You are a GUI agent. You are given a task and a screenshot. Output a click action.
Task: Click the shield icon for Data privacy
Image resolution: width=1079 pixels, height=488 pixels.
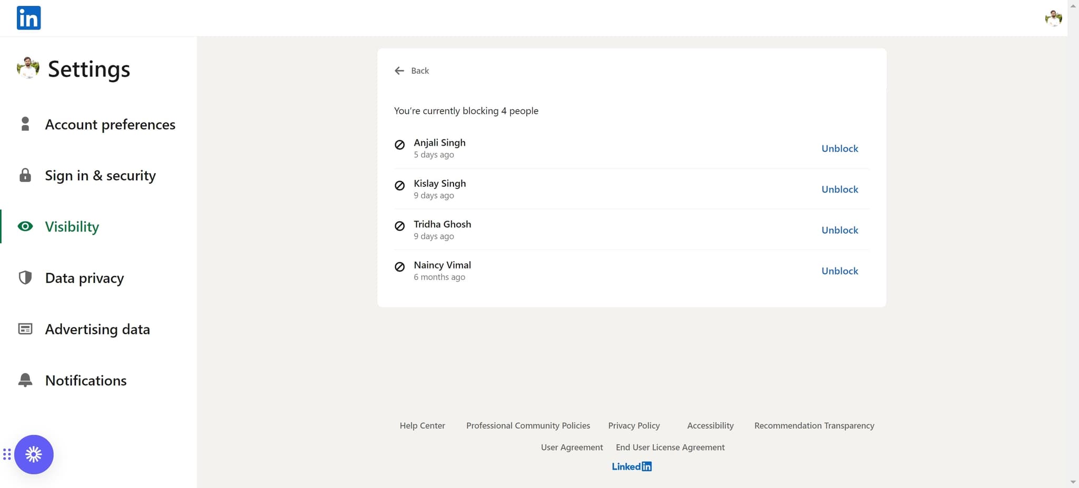(x=25, y=278)
